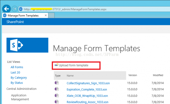The height and width of the screenshot is (104, 170).
Task: Click the Upload form template link
Action: point(73,65)
